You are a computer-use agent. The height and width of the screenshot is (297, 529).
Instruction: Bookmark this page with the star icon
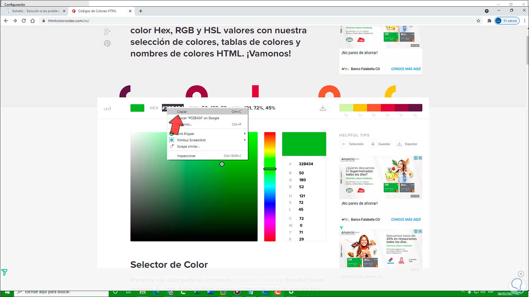click(478, 21)
